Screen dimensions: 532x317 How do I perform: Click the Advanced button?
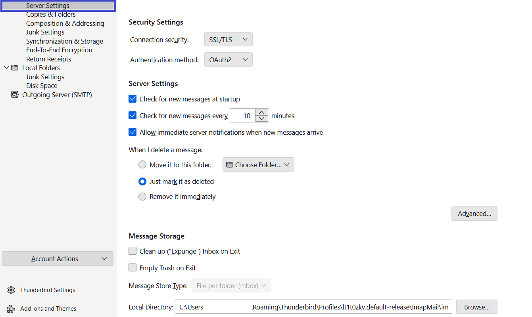click(x=474, y=213)
